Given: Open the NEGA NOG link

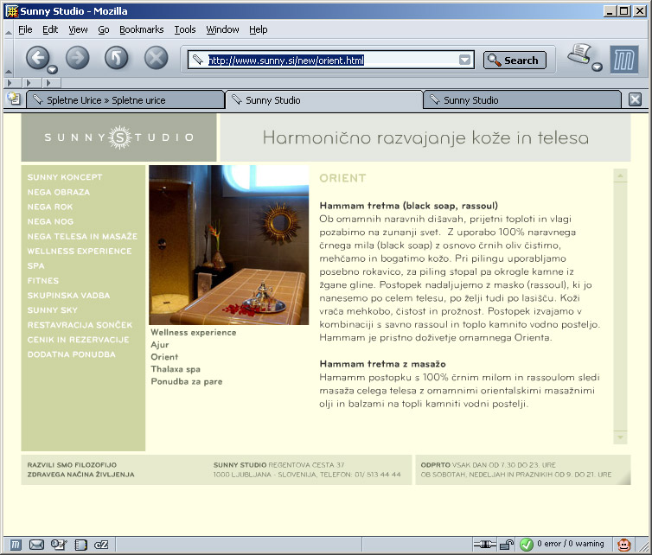Looking at the screenshot, I should tap(50, 221).
